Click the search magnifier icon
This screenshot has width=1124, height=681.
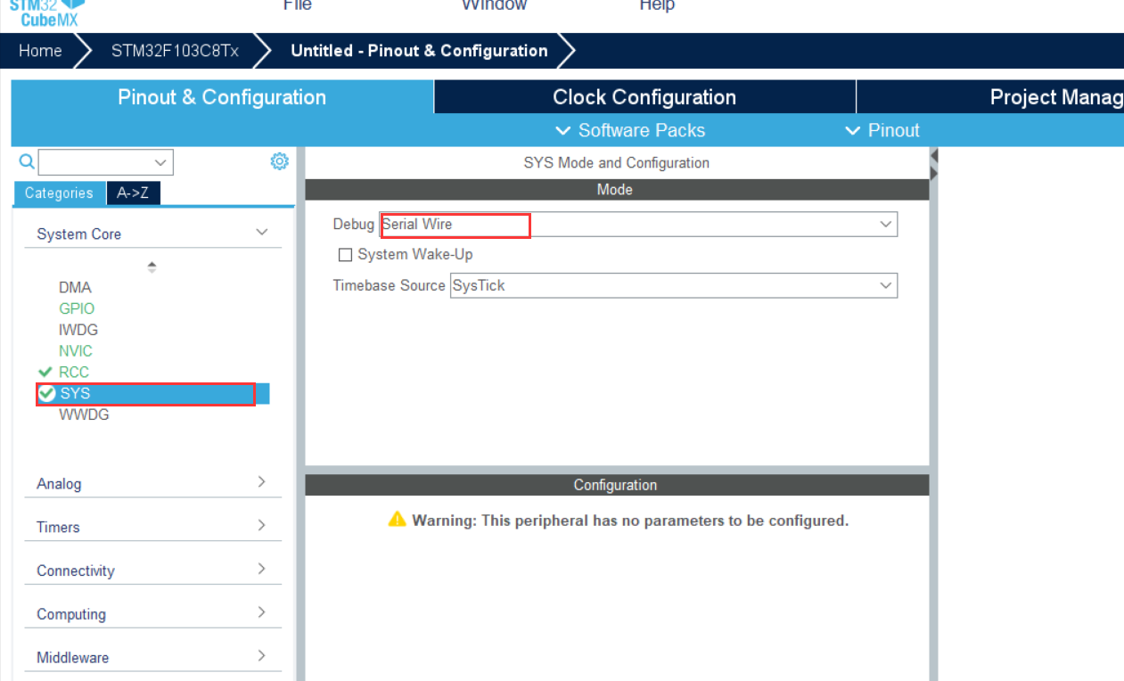point(27,161)
